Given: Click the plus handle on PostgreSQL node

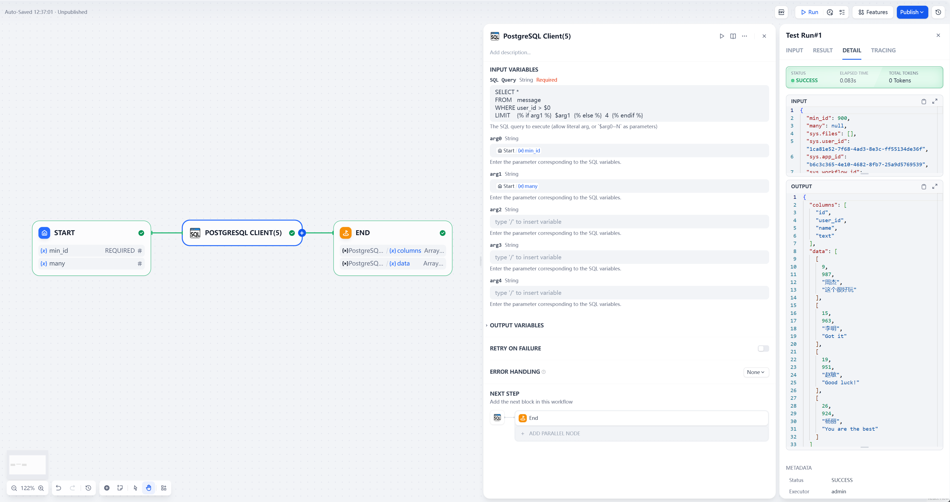Looking at the screenshot, I should tap(302, 233).
